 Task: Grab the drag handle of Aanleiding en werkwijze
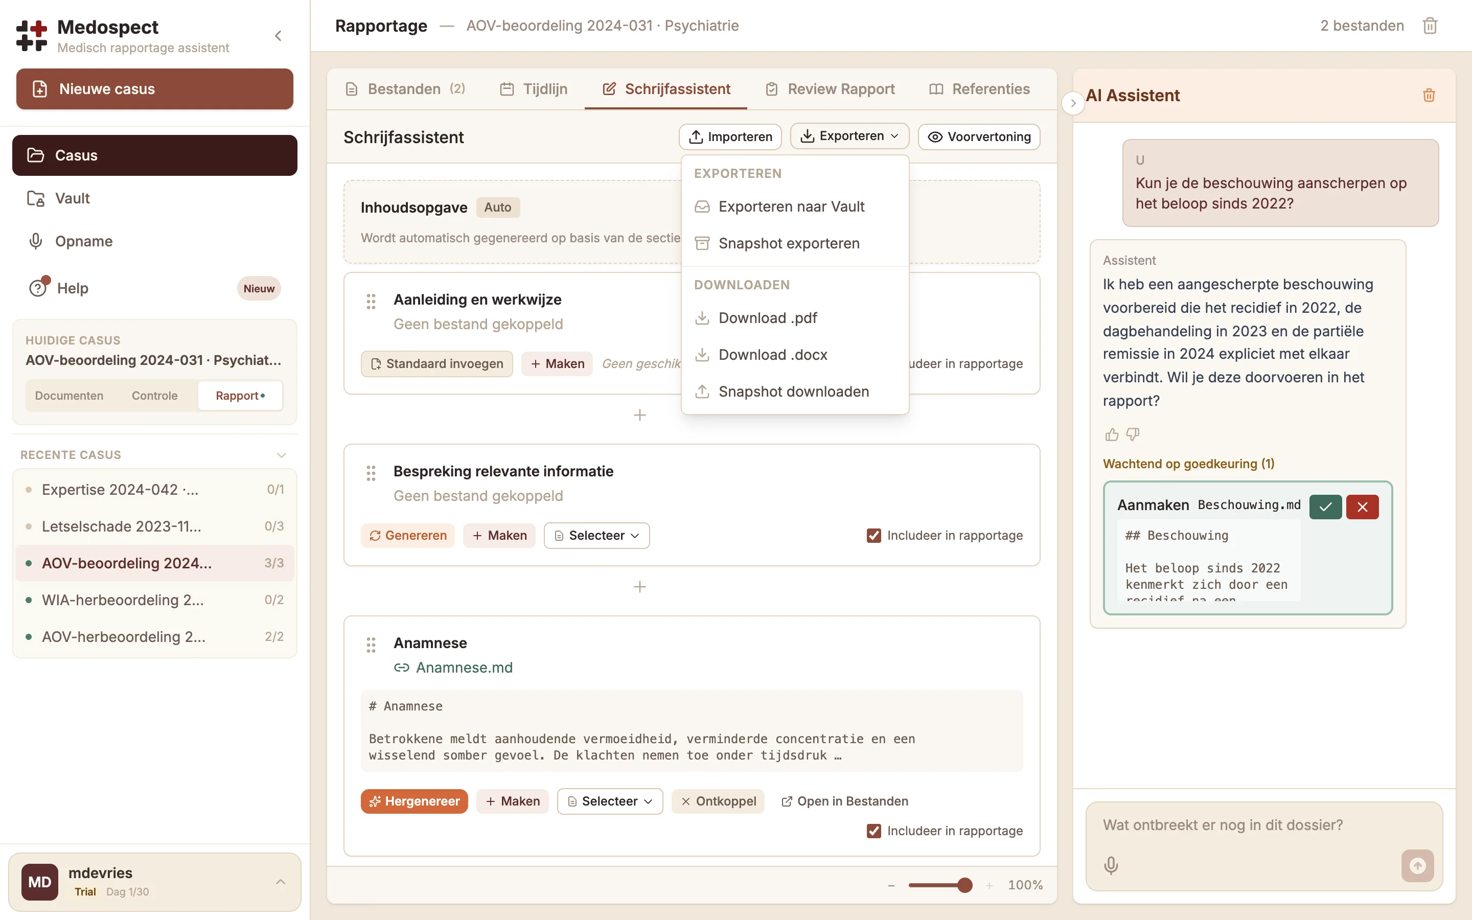click(371, 301)
